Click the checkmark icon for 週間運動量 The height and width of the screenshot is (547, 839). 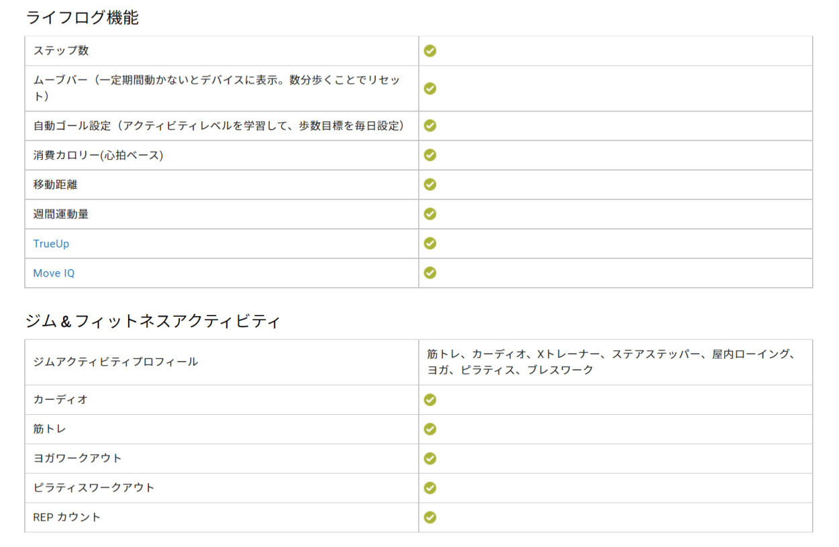(430, 214)
